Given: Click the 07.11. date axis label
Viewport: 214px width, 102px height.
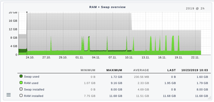Looking at the screenshot, I should pyautogui.click(x=113, y=57).
